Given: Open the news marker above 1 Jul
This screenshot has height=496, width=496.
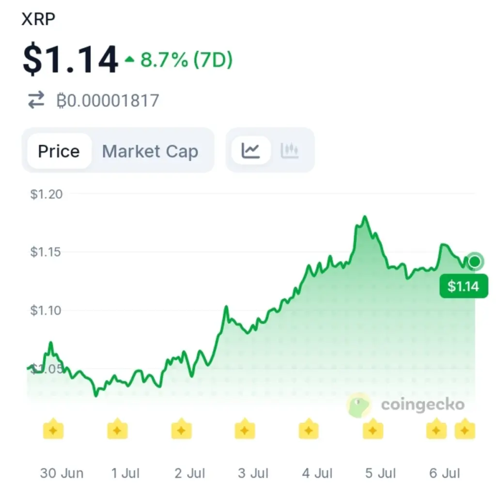Looking at the screenshot, I should (x=117, y=429).
